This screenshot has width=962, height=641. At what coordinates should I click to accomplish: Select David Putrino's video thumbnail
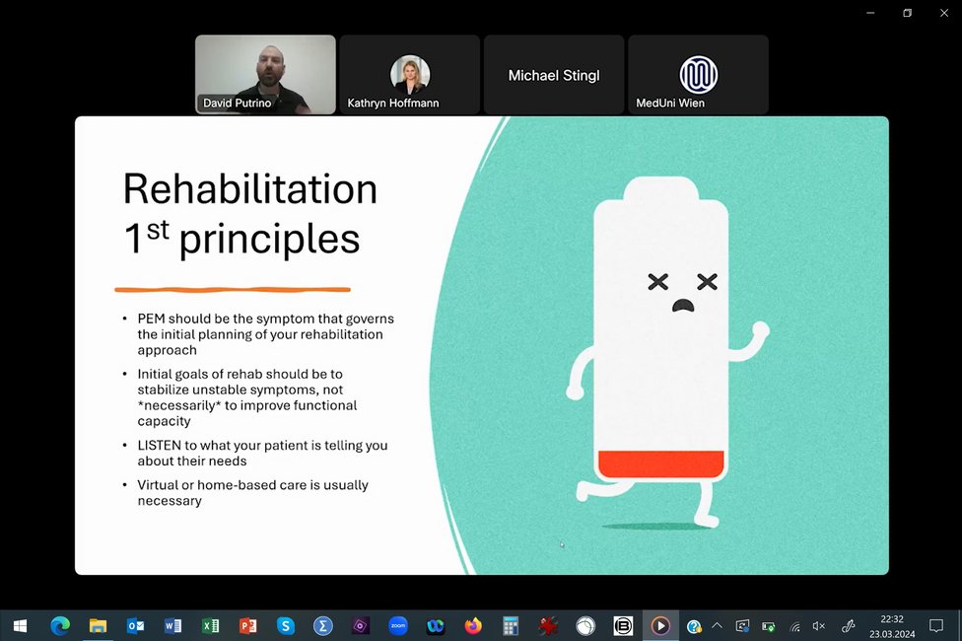(x=265, y=75)
